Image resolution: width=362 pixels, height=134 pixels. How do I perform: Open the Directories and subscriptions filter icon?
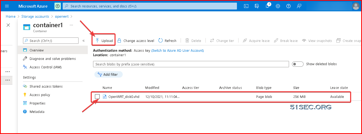[x=257, y=6]
